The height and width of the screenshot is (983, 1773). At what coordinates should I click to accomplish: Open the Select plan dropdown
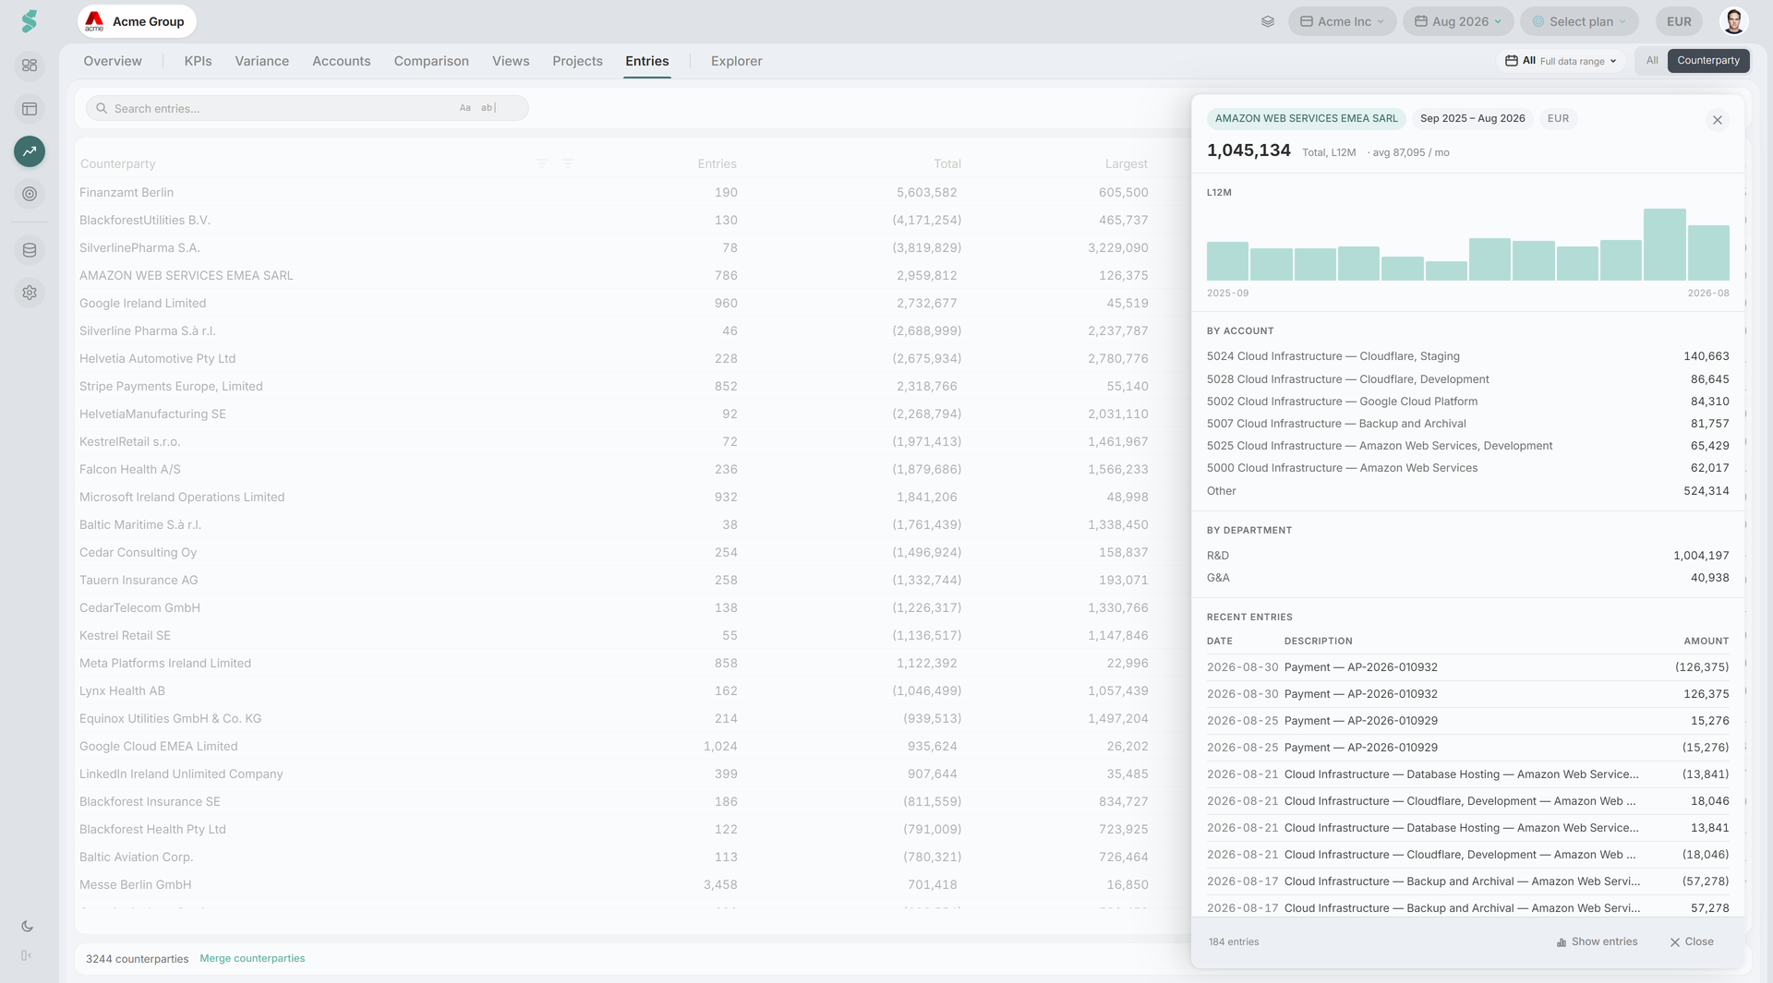(1579, 21)
